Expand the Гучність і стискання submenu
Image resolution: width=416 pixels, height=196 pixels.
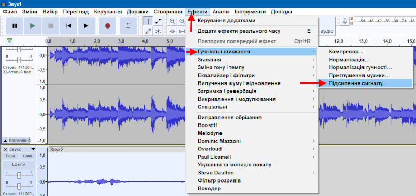pyautogui.click(x=252, y=52)
